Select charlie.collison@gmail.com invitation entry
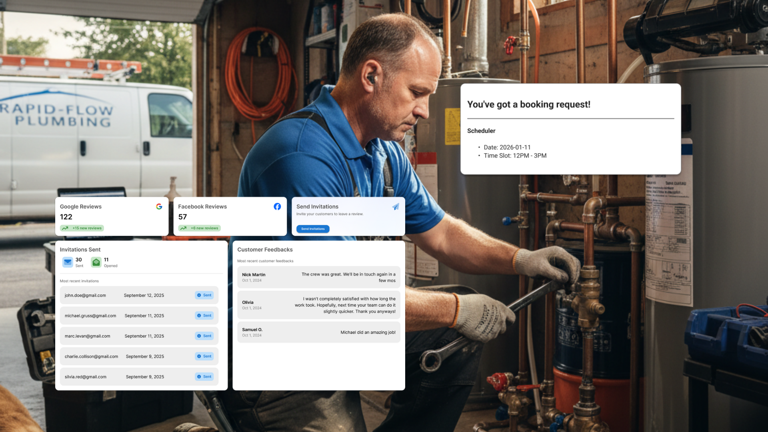The width and height of the screenshot is (768, 432). point(139,356)
